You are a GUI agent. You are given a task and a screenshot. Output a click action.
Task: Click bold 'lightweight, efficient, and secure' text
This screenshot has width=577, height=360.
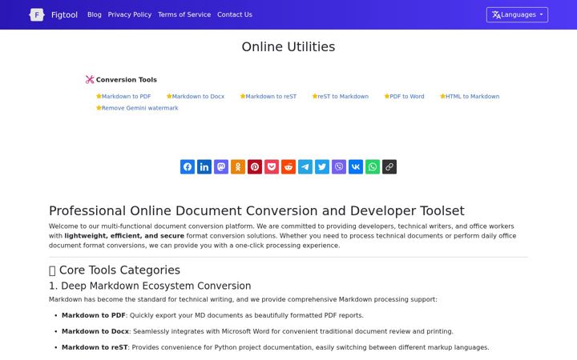pyautogui.click(x=124, y=236)
